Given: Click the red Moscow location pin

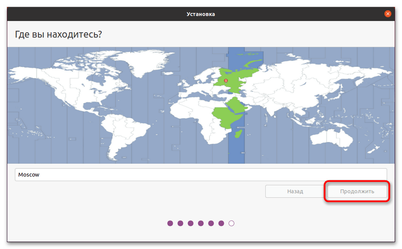Looking at the screenshot, I should (226, 81).
